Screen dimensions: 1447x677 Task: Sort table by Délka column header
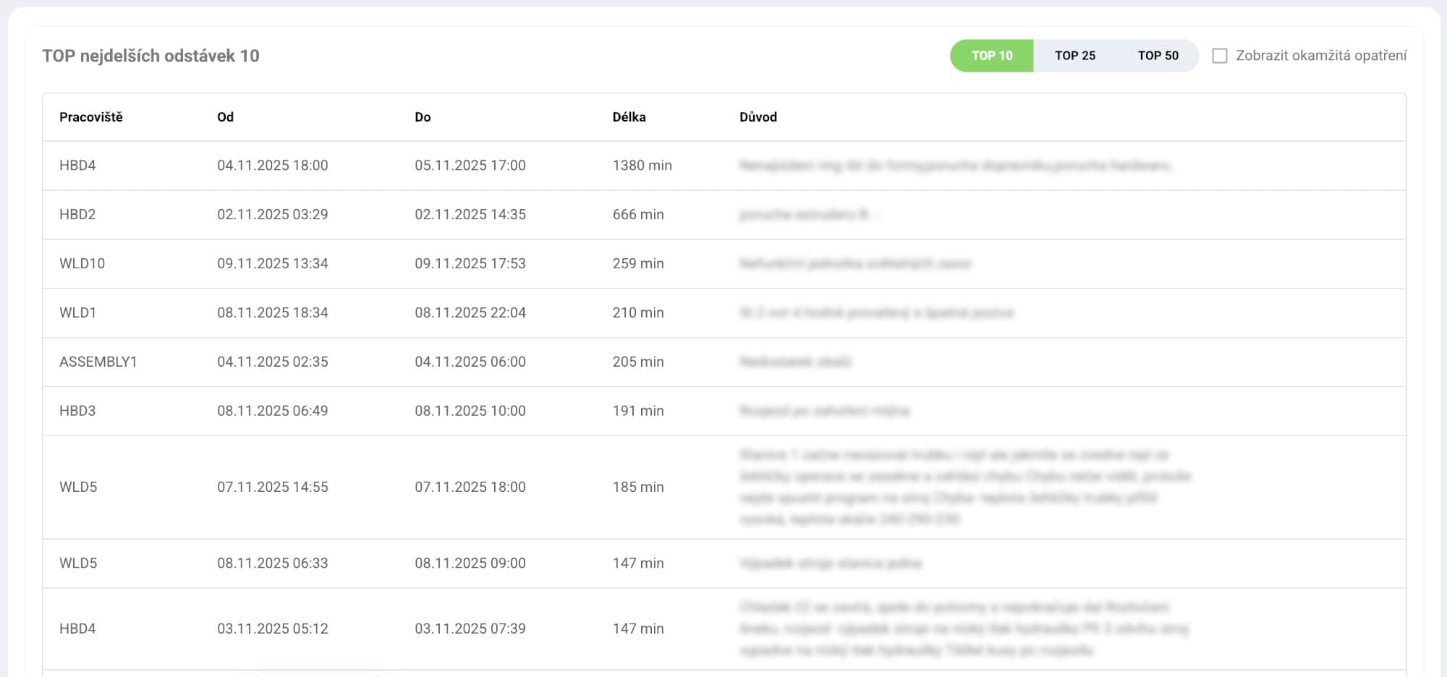coord(627,116)
